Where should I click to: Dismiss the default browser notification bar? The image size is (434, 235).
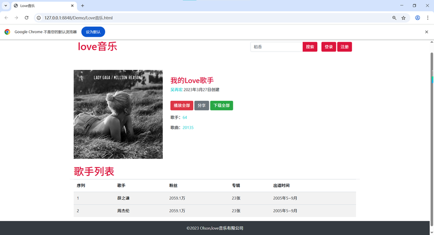pos(426,32)
